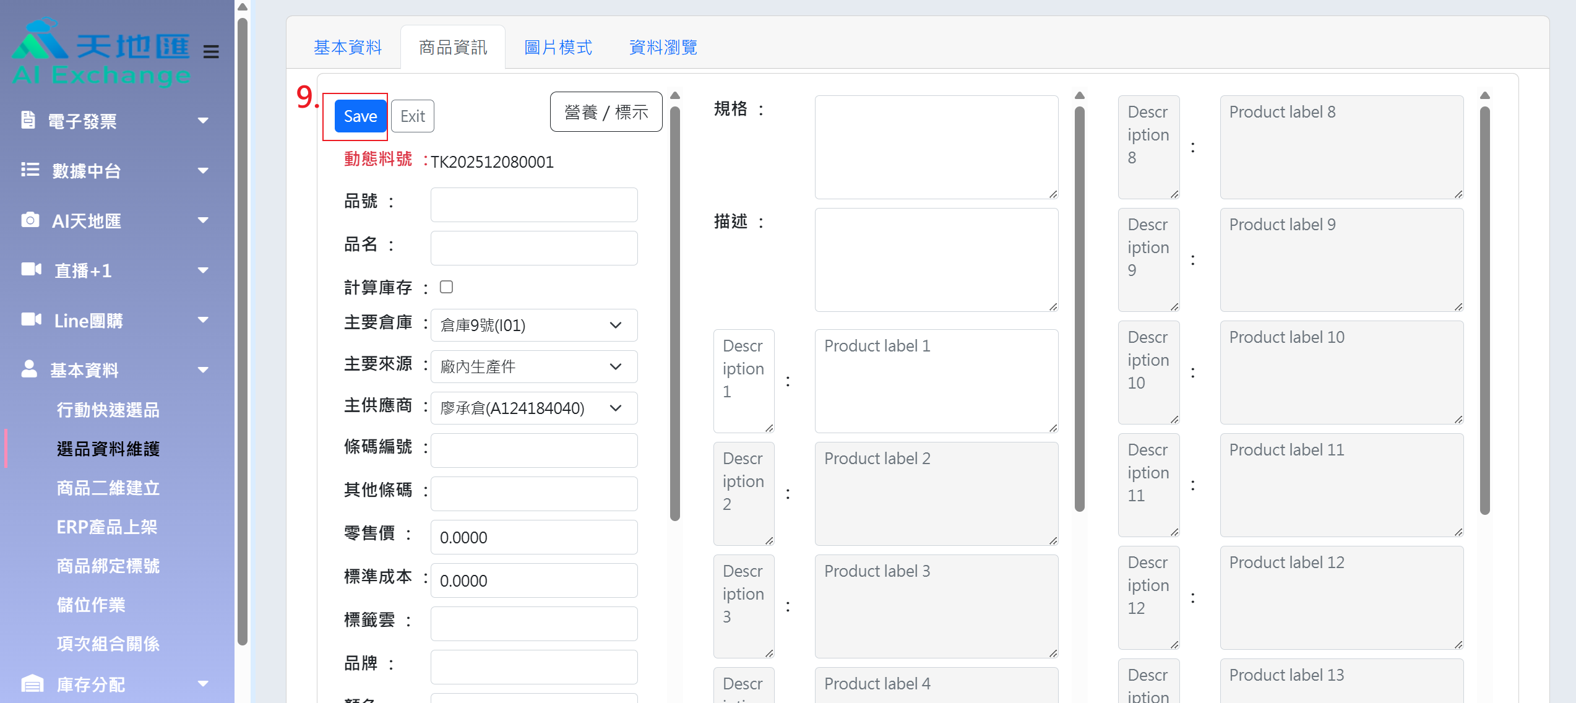Click the Exit button
The height and width of the screenshot is (703, 1576).
tap(412, 116)
